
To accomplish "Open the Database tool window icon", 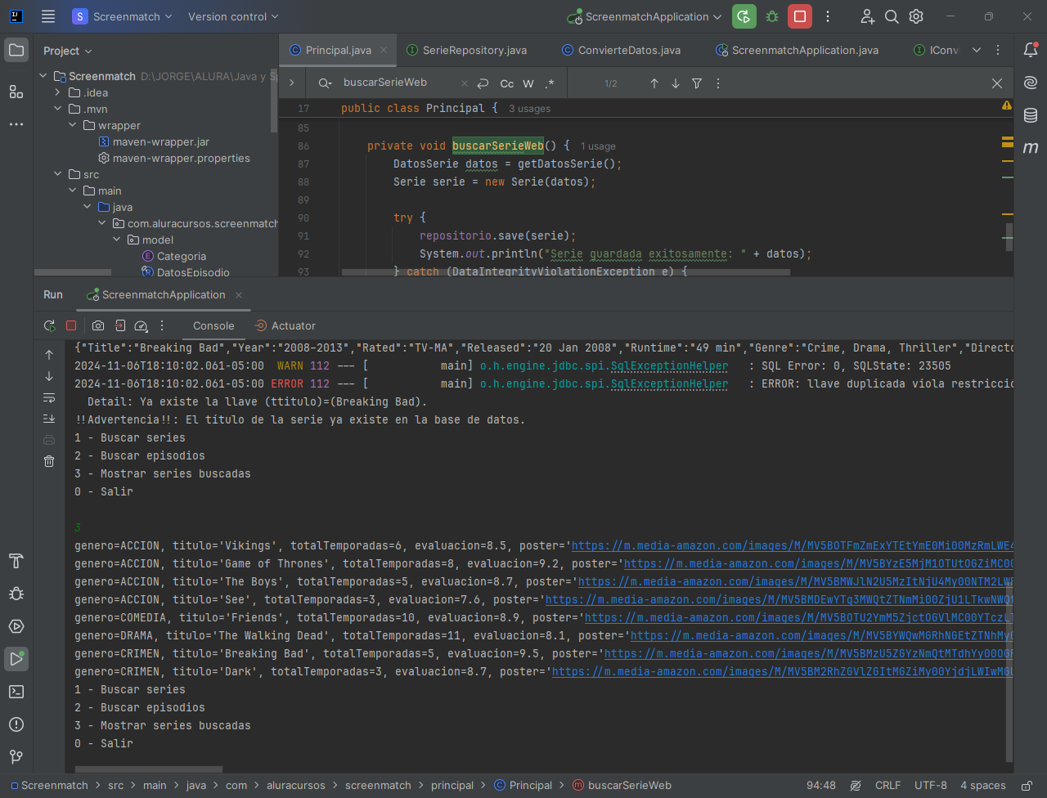I will (1031, 115).
